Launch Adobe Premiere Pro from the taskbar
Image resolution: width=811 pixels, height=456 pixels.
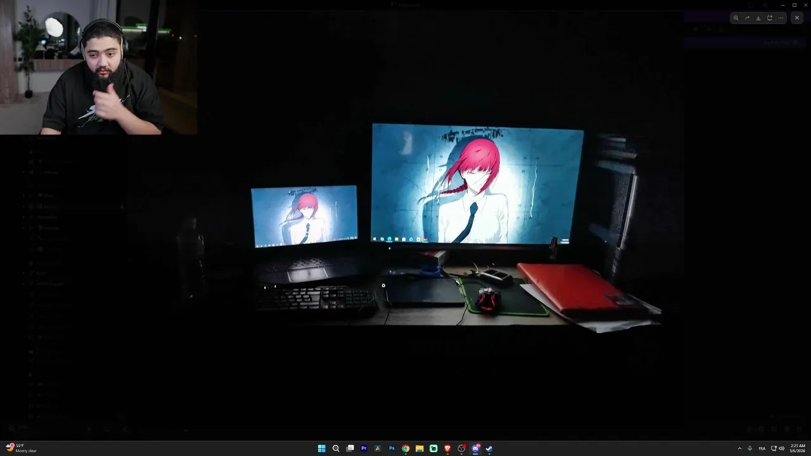coord(364,448)
